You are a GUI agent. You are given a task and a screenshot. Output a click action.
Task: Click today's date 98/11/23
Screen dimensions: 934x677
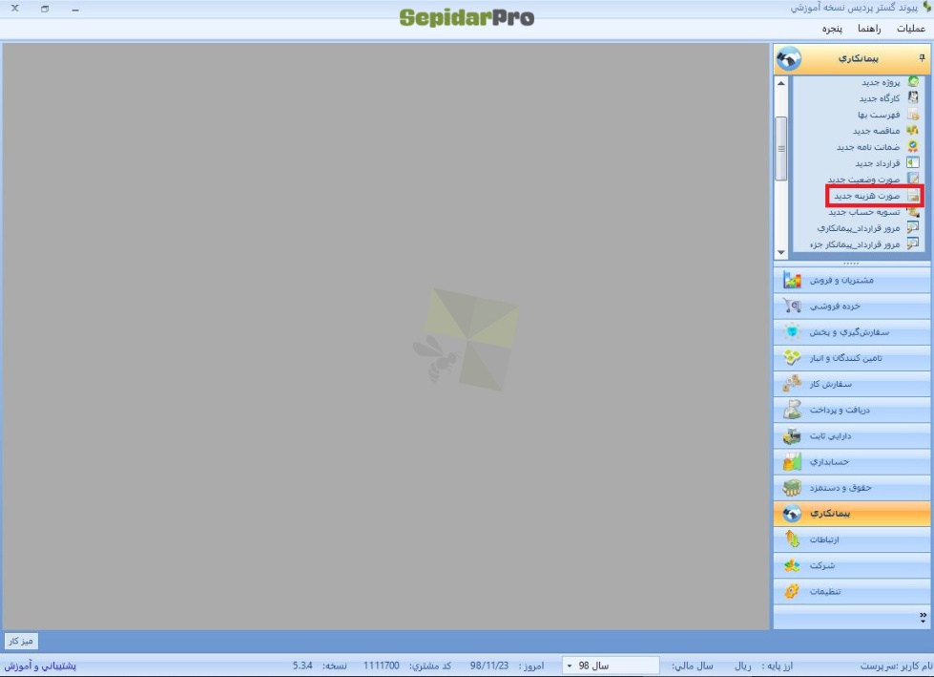[489, 666]
